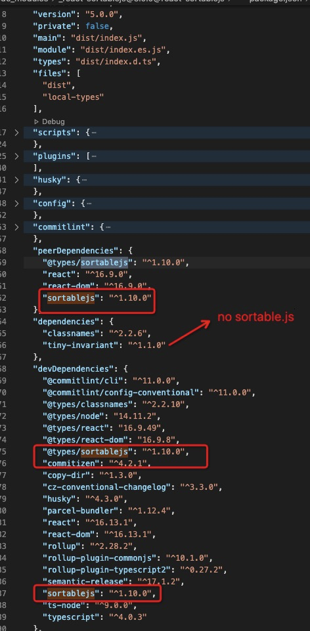
Task: Unfold the "commitlint" section
Action: (x=16, y=227)
